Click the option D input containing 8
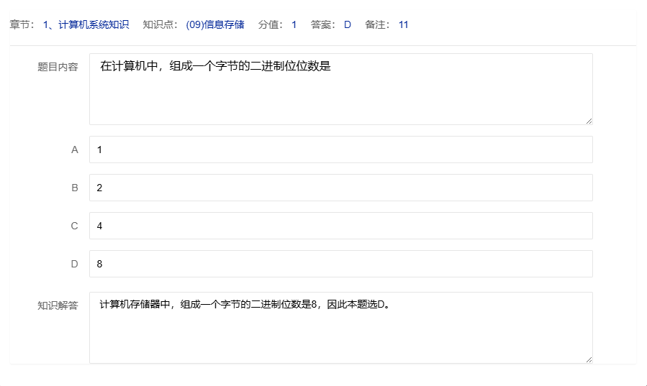Screen dimensions: 647x386 (340, 264)
